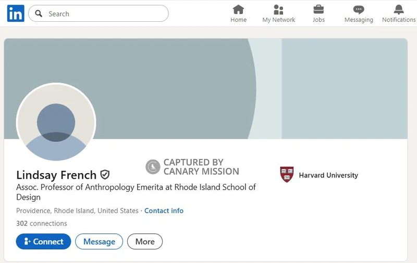Click the Connect button
The image size is (417, 263).
click(x=43, y=242)
